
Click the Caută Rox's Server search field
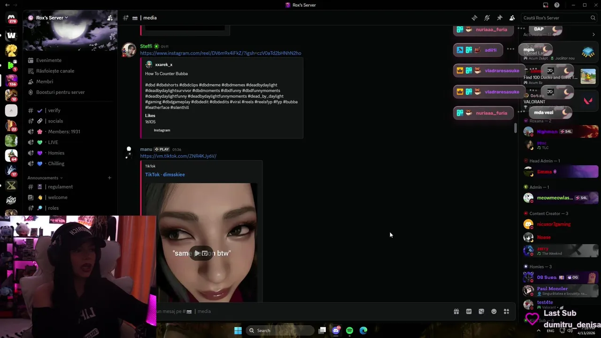[x=559, y=18]
